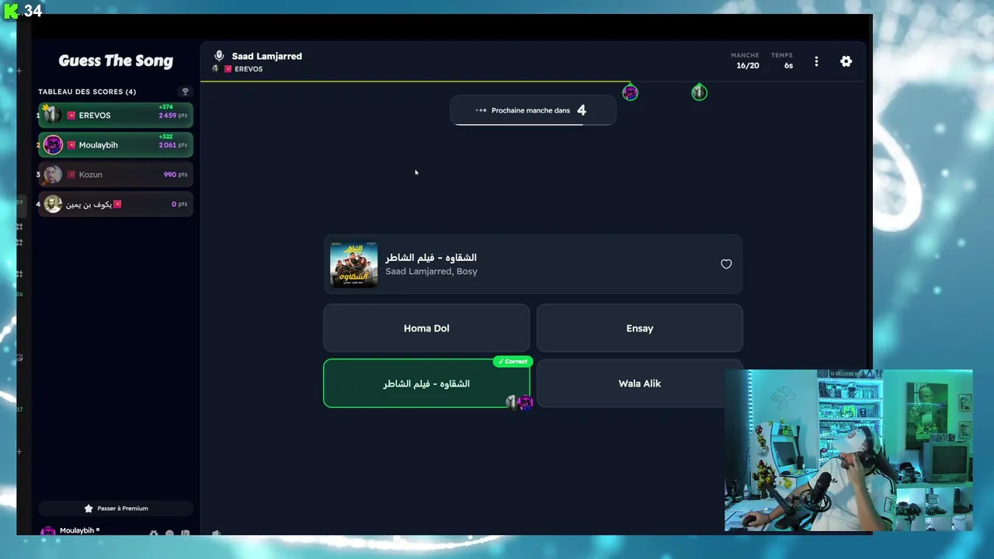Click the EREVOS name in the scoreboard
Viewport: 994px width, 559px height.
click(95, 116)
